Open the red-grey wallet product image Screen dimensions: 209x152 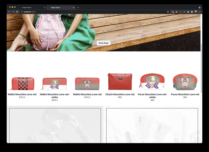point(87,84)
